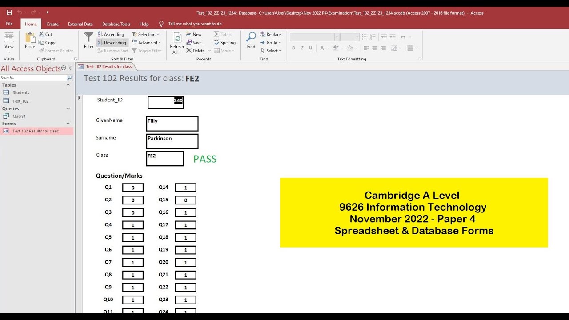
Task: Sort records Ascending
Action: [x=111, y=34]
